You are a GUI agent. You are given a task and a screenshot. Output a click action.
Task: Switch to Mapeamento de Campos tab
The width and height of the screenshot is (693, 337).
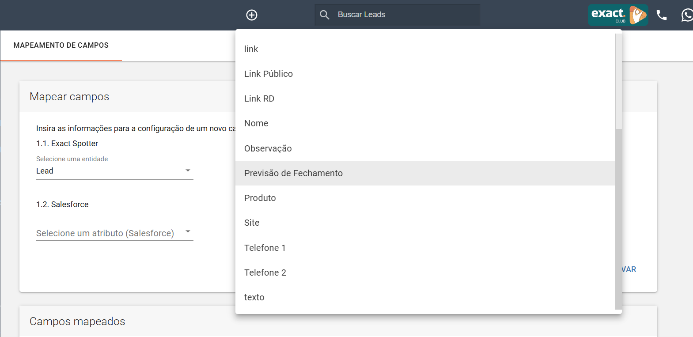tap(61, 45)
